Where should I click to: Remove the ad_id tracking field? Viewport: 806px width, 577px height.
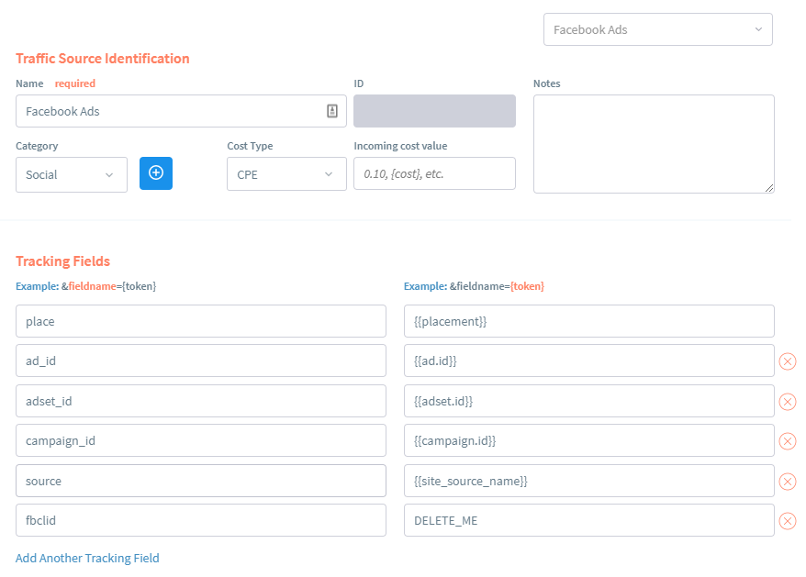(787, 361)
